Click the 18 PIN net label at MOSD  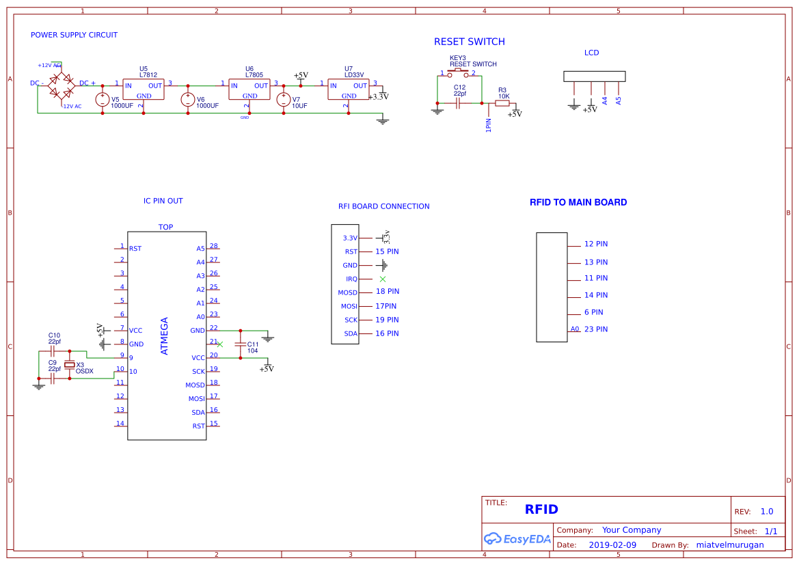tap(388, 292)
